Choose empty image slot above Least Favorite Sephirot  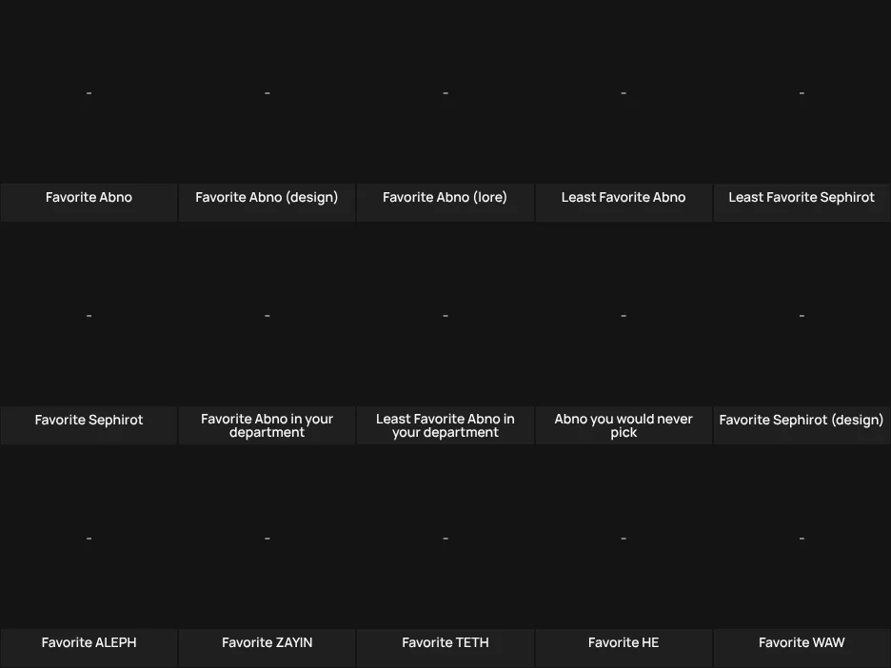(802, 92)
